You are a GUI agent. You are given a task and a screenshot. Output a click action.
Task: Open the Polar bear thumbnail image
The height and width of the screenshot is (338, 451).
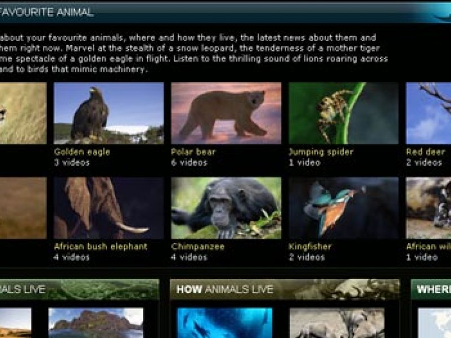[x=226, y=113]
